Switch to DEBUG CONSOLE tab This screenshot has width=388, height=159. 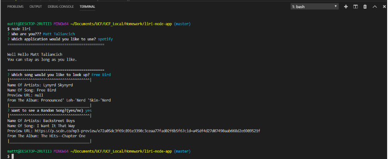click(61, 7)
